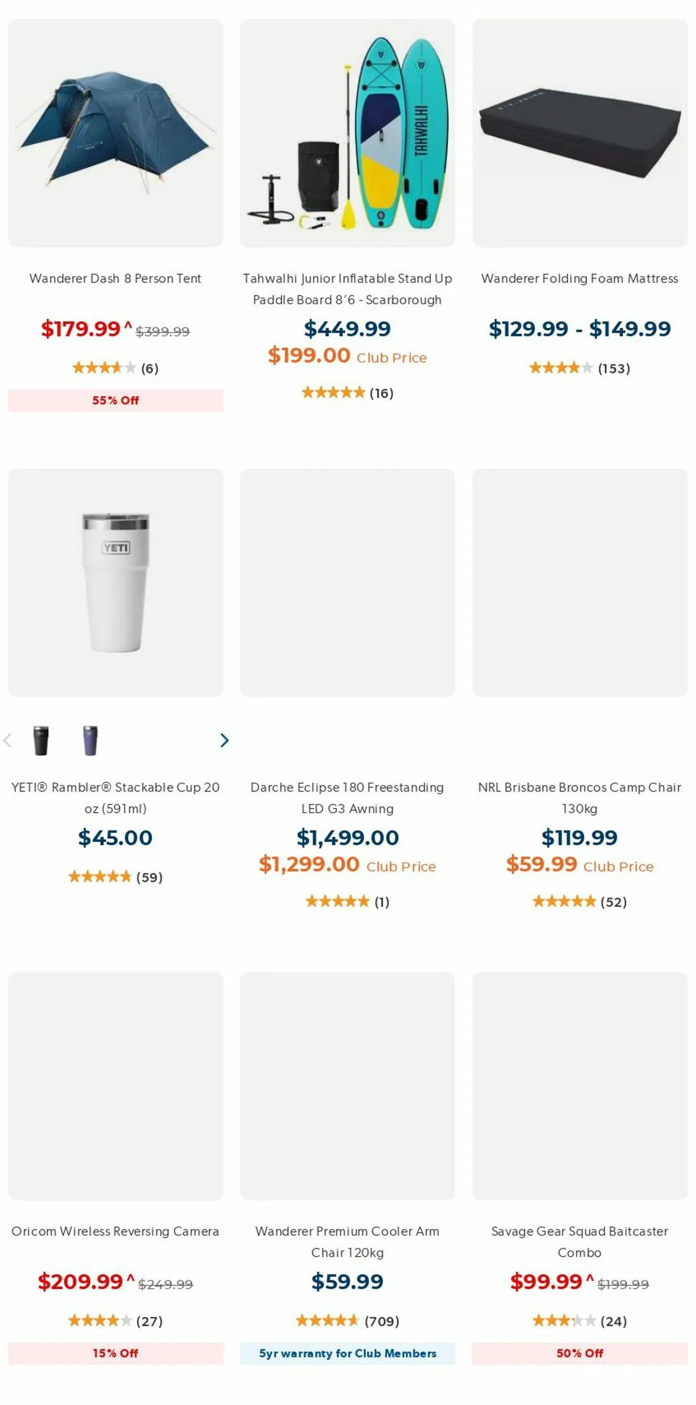This screenshot has height=1405, width=696.
Task: Click previous arrow in YETI color carousel
Action: point(7,740)
